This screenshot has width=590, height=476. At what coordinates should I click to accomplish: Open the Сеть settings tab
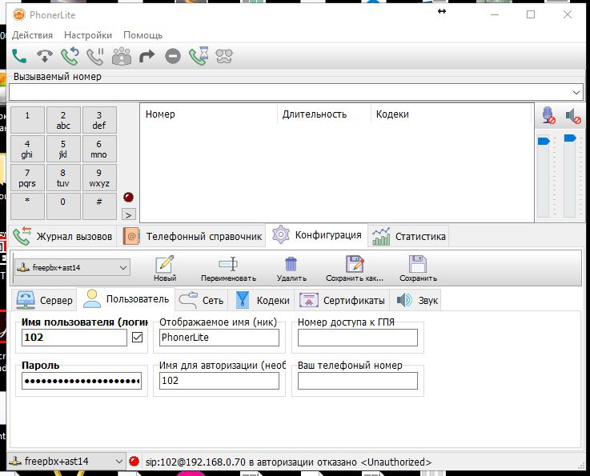click(201, 301)
